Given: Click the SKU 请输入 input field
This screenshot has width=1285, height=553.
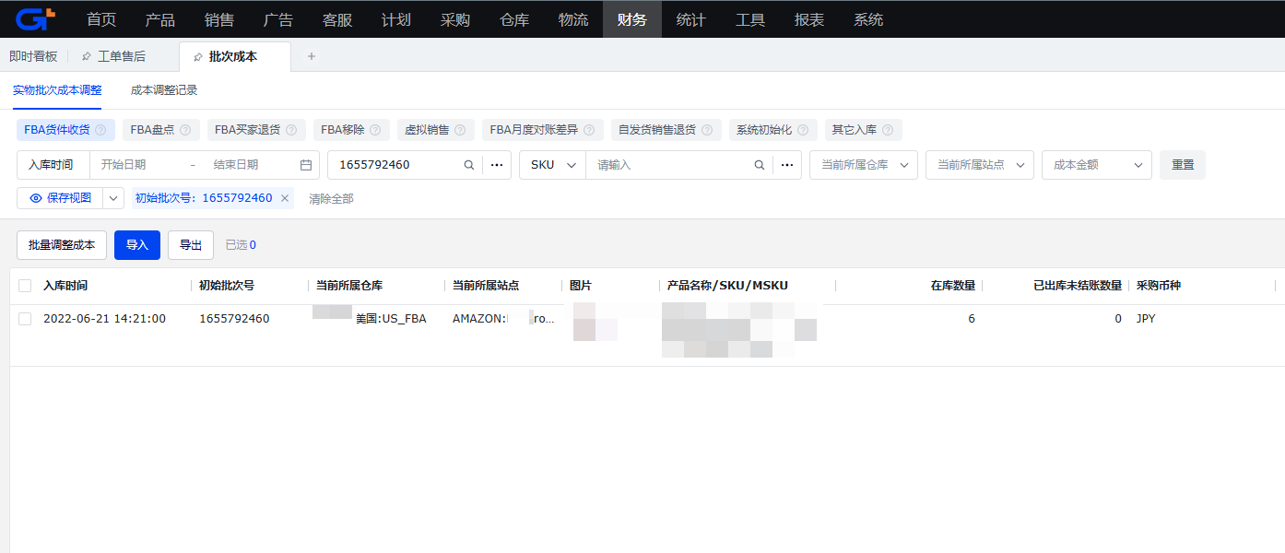Looking at the screenshot, I should click(x=671, y=165).
